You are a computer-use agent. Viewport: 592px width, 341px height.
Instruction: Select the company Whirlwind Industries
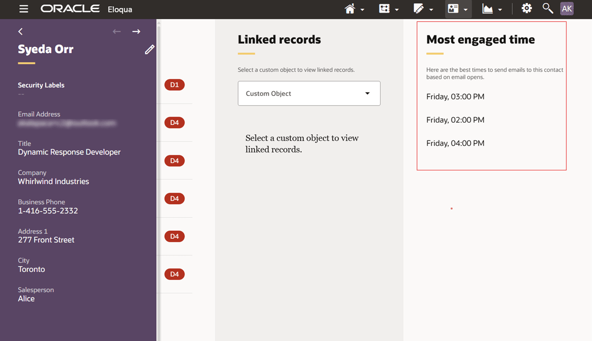pyautogui.click(x=54, y=181)
